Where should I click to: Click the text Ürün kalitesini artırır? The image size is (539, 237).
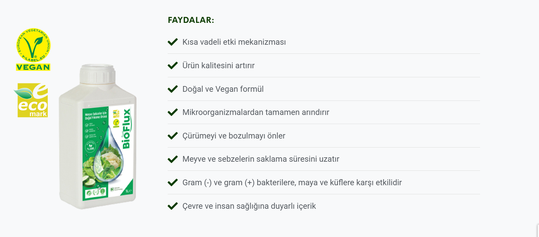[x=218, y=66]
